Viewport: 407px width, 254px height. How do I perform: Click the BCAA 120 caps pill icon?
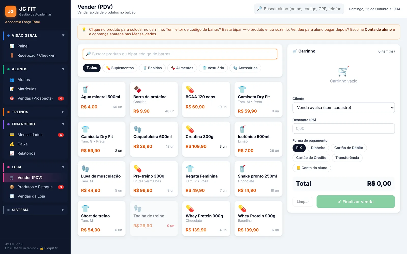point(190,89)
